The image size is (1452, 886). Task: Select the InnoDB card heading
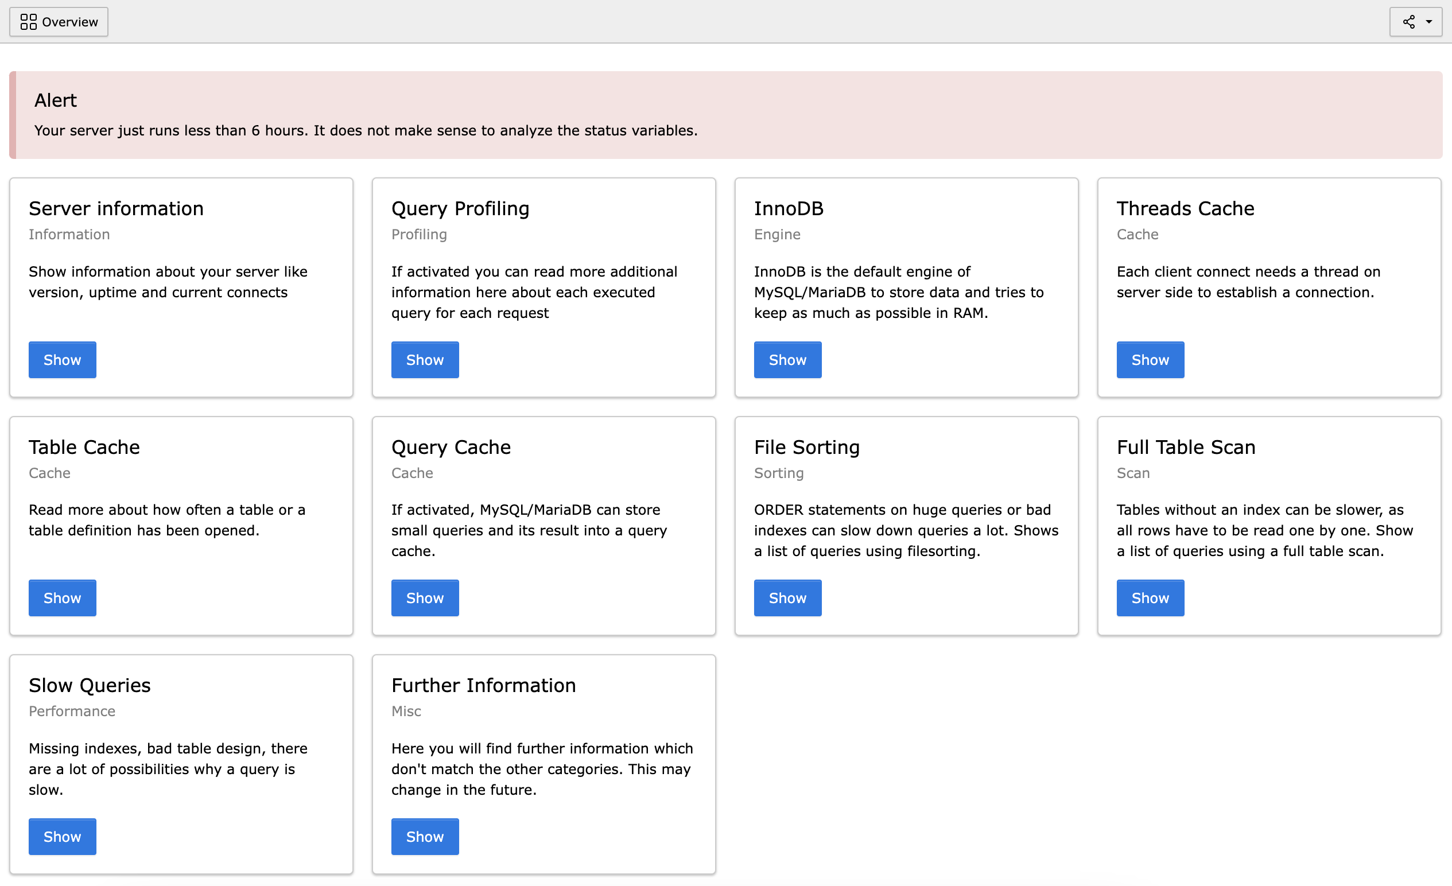pos(789,208)
